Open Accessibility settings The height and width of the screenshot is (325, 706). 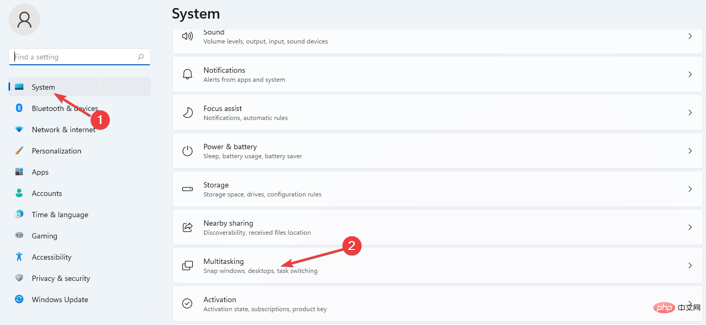tap(51, 256)
